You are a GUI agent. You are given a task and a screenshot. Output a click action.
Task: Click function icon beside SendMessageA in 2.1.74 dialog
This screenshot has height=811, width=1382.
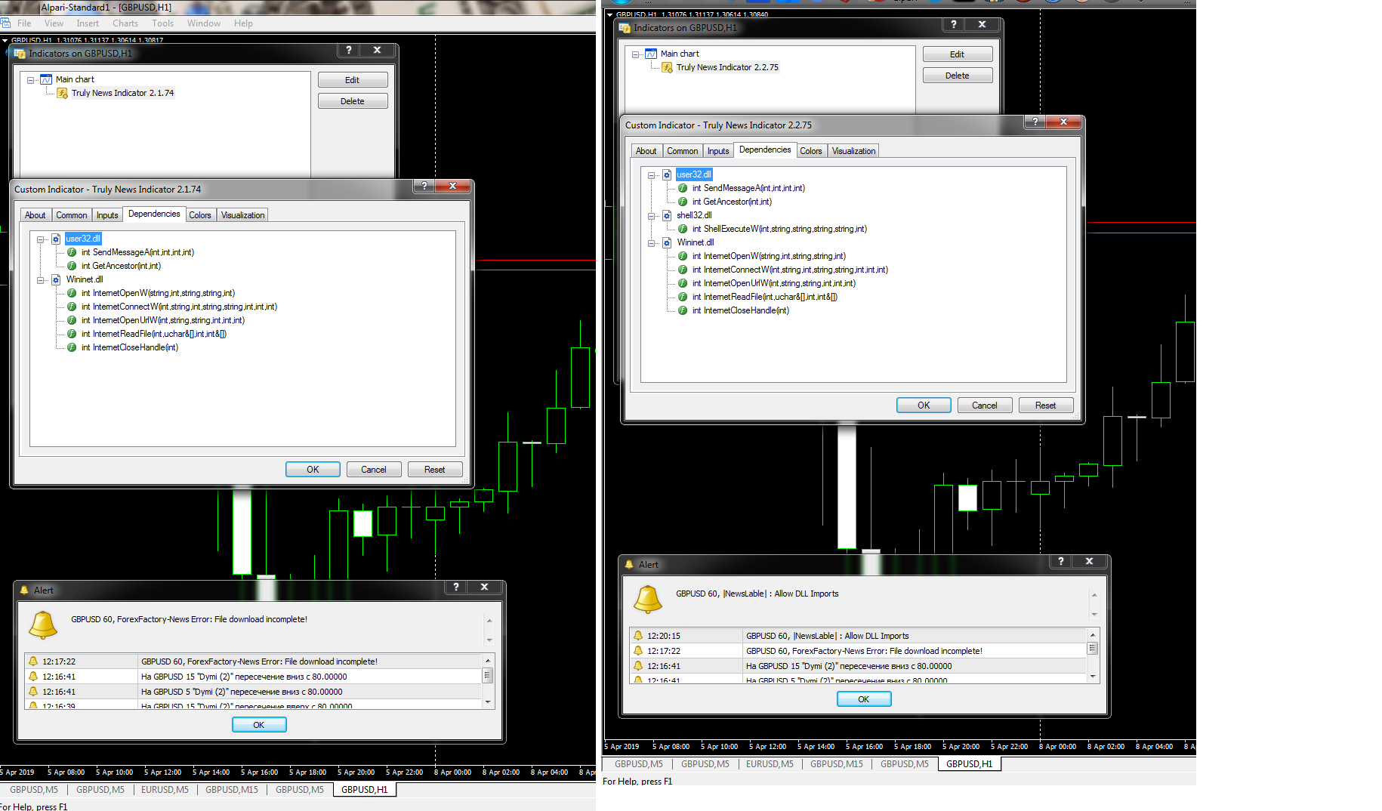click(72, 252)
